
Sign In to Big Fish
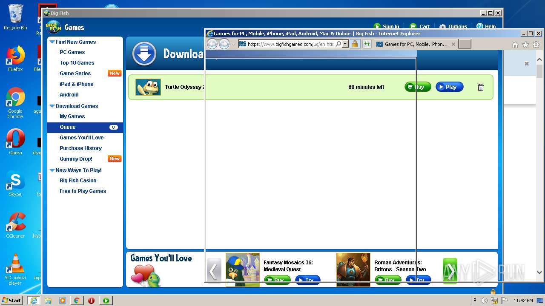click(x=387, y=26)
